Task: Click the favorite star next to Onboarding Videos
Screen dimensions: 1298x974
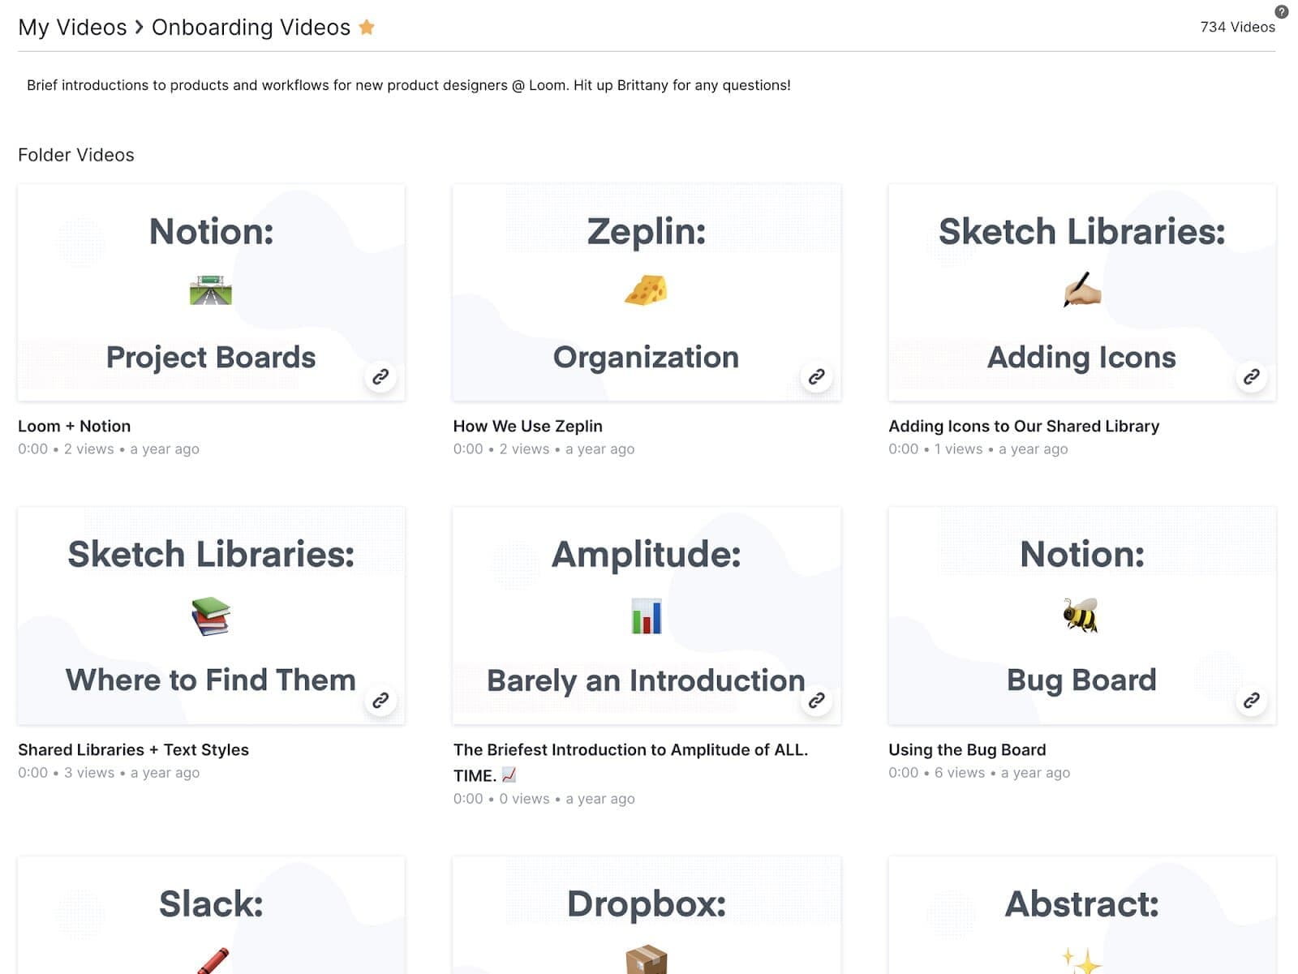Action: point(367,28)
